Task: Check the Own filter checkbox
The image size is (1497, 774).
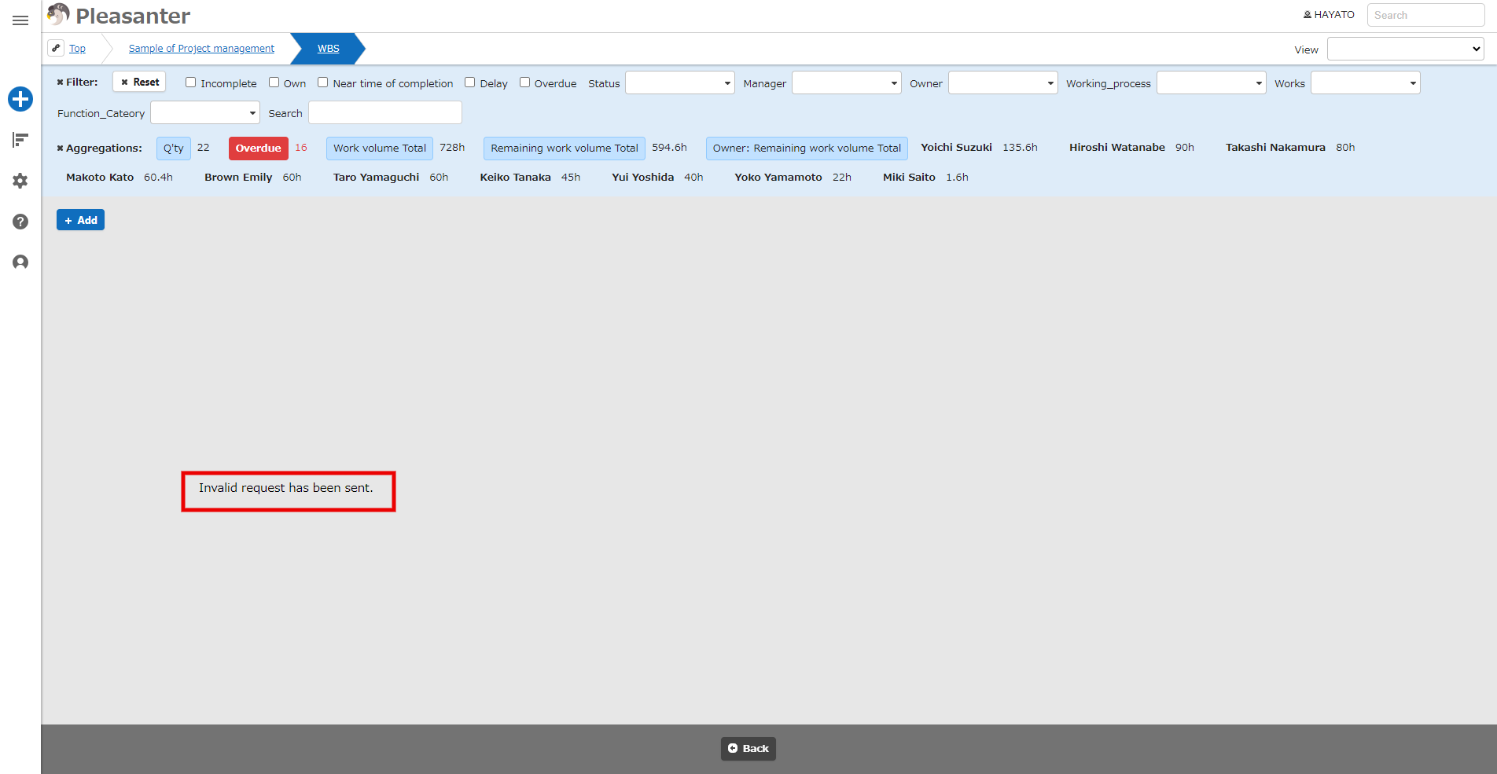Action: [274, 83]
